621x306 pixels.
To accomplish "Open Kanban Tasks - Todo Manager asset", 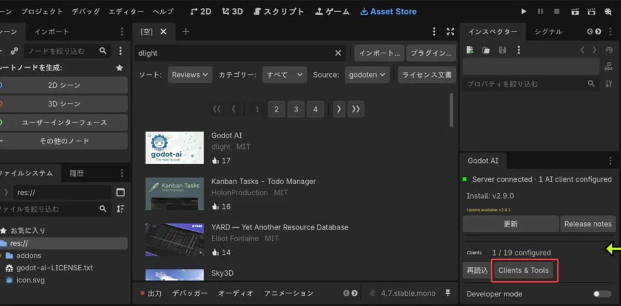I will 263,181.
